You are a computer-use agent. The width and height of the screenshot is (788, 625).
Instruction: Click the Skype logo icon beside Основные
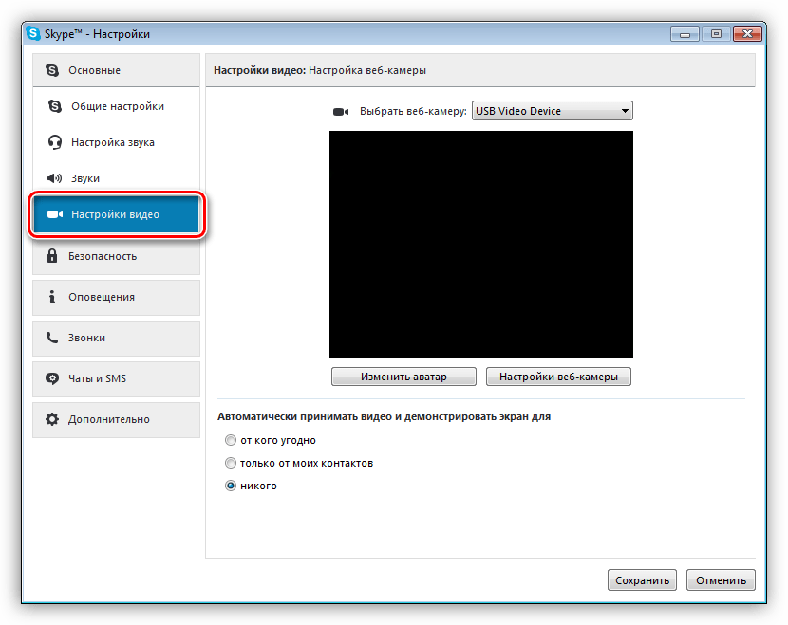coord(51,70)
